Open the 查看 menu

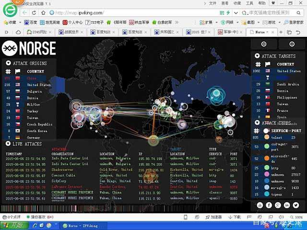(x=225, y=3)
